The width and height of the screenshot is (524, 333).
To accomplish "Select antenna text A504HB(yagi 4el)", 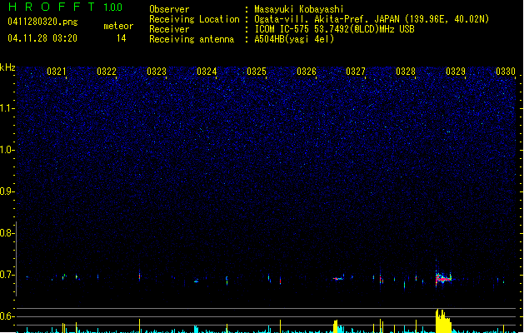I will [294, 39].
